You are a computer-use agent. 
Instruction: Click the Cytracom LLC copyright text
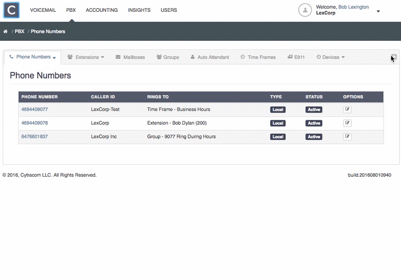[x=50, y=175]
